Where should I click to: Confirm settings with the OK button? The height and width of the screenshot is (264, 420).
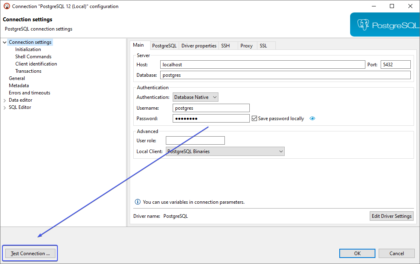357,253
